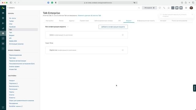Open options icon for Digital Line configuration
Image resolution: width=196 pixels, height=110 pixels.
tap(123, 50)
